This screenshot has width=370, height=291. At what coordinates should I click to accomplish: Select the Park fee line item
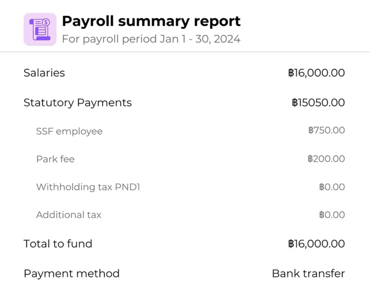pyautogui.click(x=55, y=159)
